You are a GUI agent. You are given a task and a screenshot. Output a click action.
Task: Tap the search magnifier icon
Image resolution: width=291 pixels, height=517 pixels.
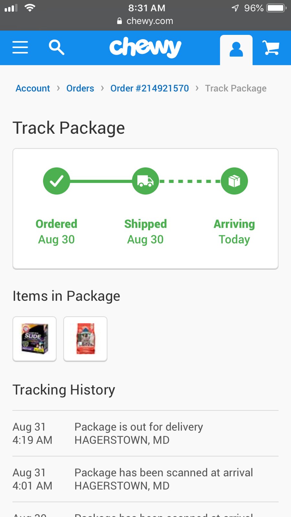(x=56, y=47)
